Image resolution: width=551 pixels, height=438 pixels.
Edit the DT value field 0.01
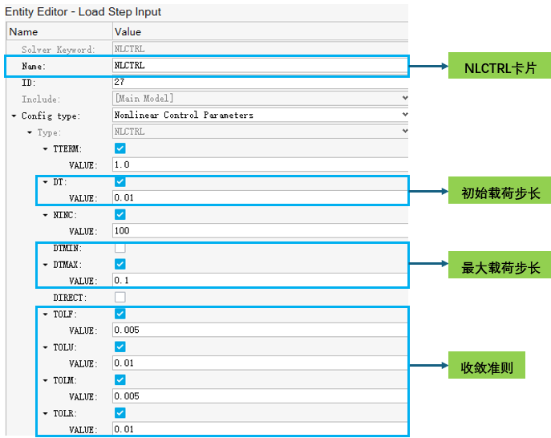coord(260,197)
